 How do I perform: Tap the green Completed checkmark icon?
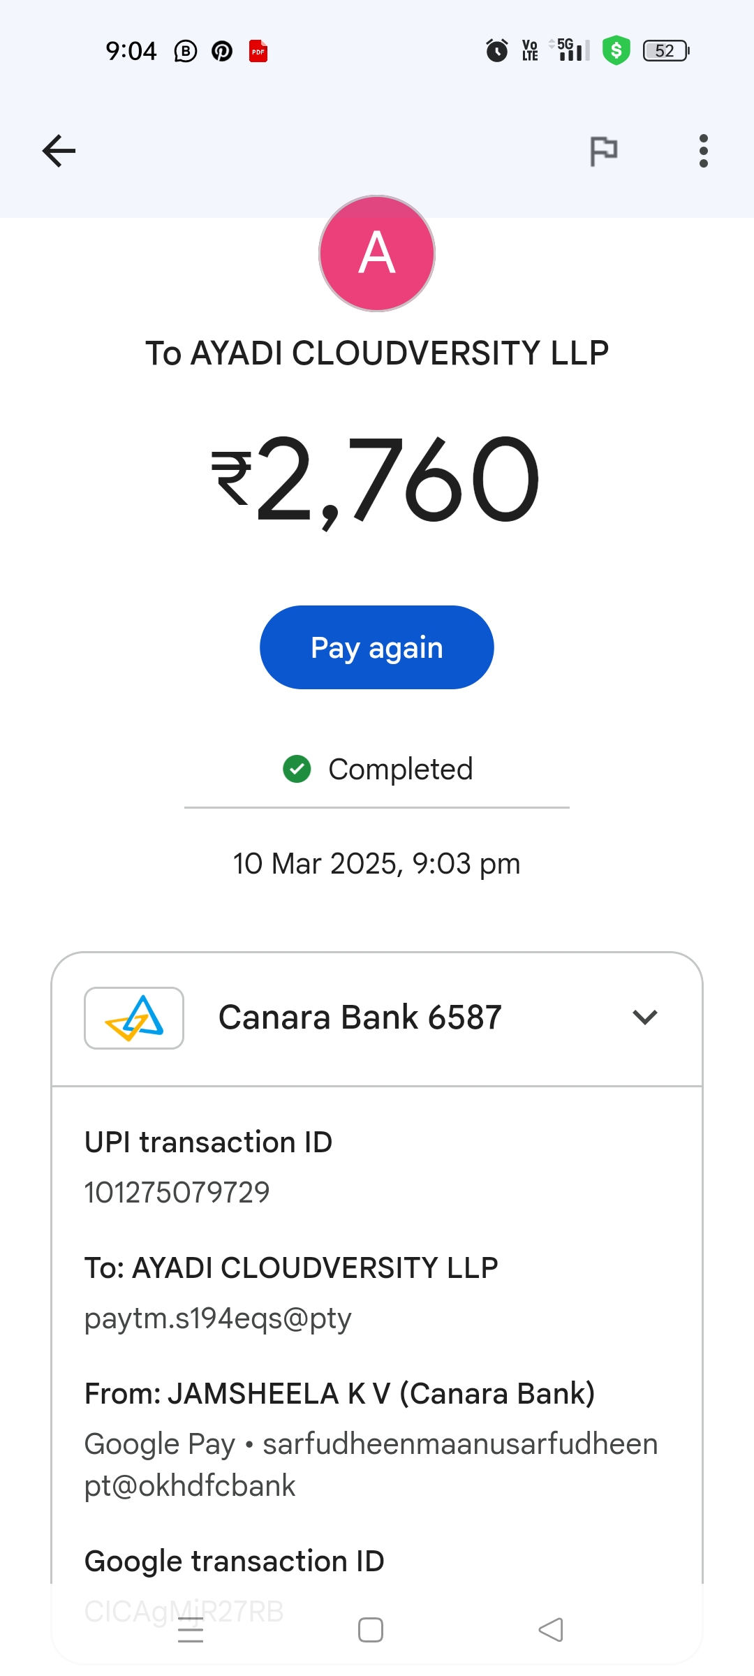[x=297, y=769]
